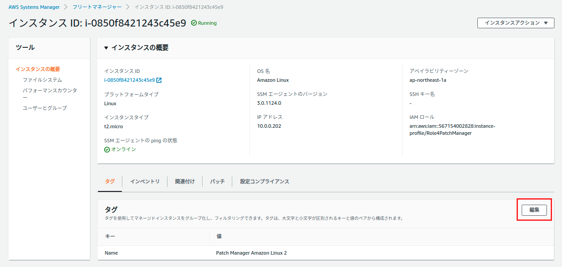Image resolution: width=562 pixels, height=267 pixels.
Task: Open the パッチ tab
Action: pyautogui.click(x=217, y=181)
